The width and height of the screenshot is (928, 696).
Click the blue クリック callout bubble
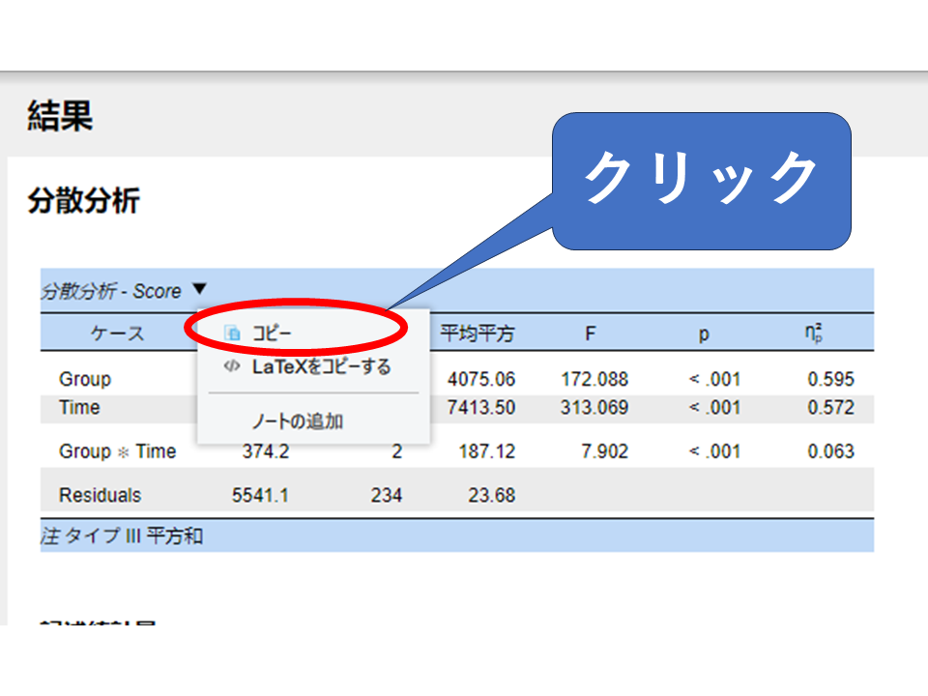point(701,180)
